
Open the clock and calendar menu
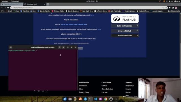[90, 1]
